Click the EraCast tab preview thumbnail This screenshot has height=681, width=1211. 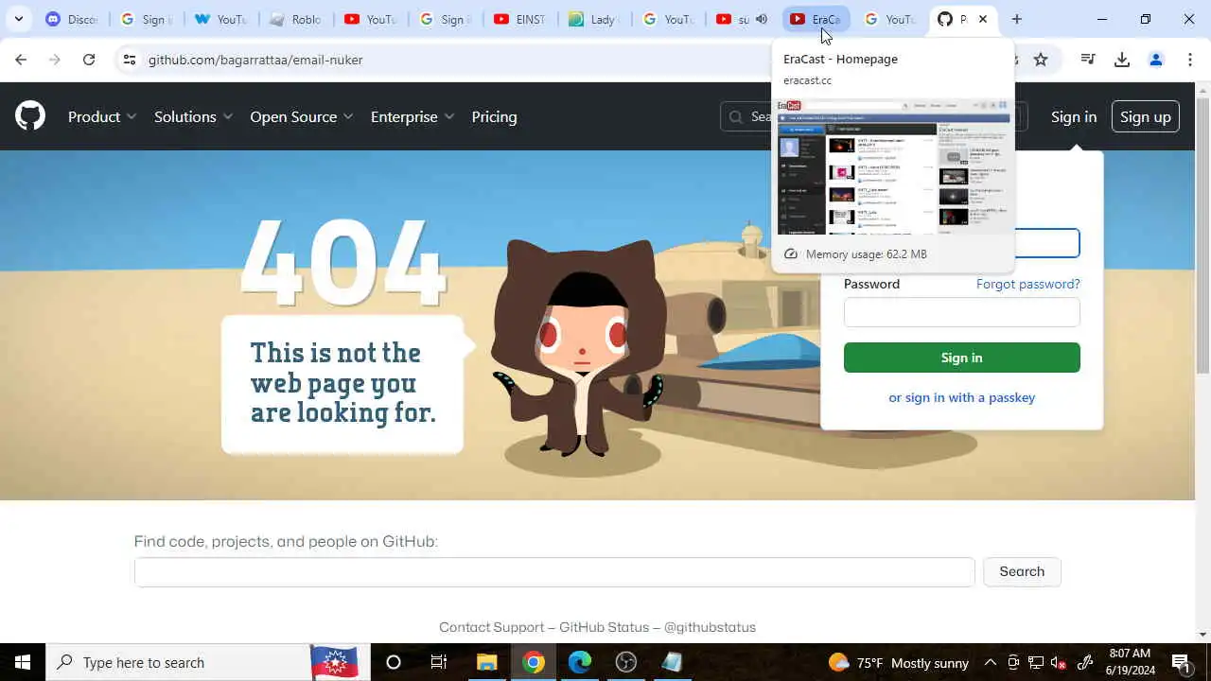pyautogui.click(x=894, y=166)
